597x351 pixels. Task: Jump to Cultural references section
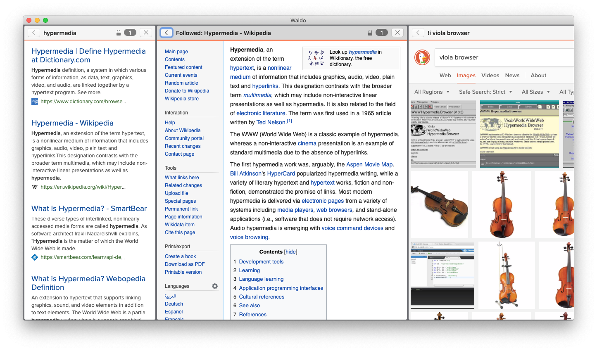tap(262, 297)
